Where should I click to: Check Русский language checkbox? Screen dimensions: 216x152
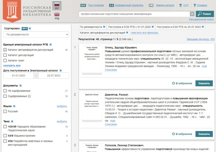point(5,111)
